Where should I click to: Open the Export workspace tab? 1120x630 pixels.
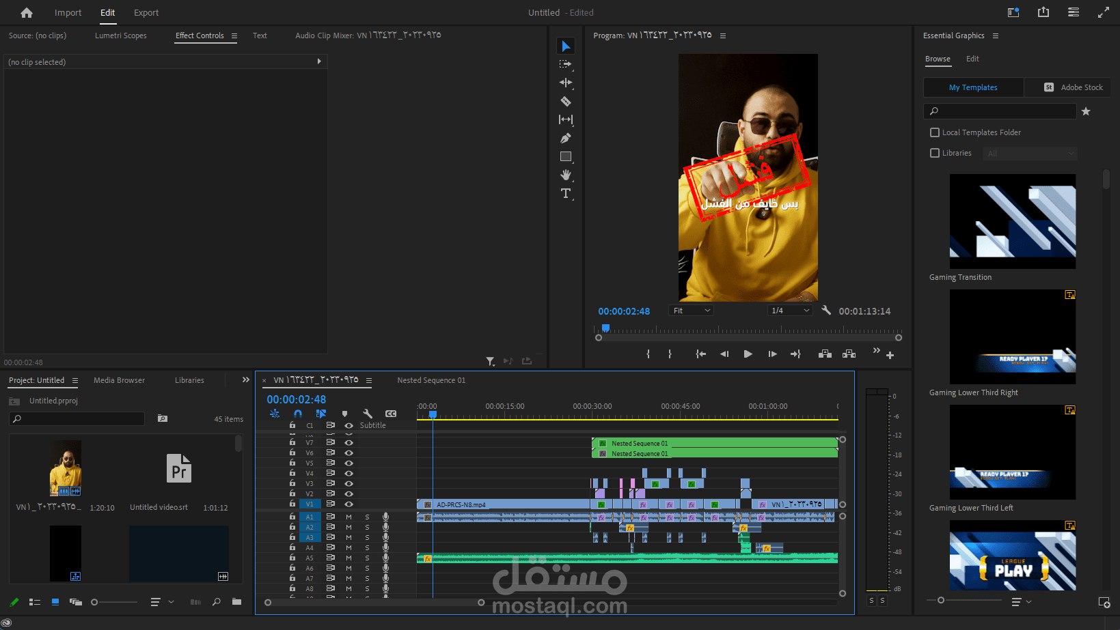[146, 12]
